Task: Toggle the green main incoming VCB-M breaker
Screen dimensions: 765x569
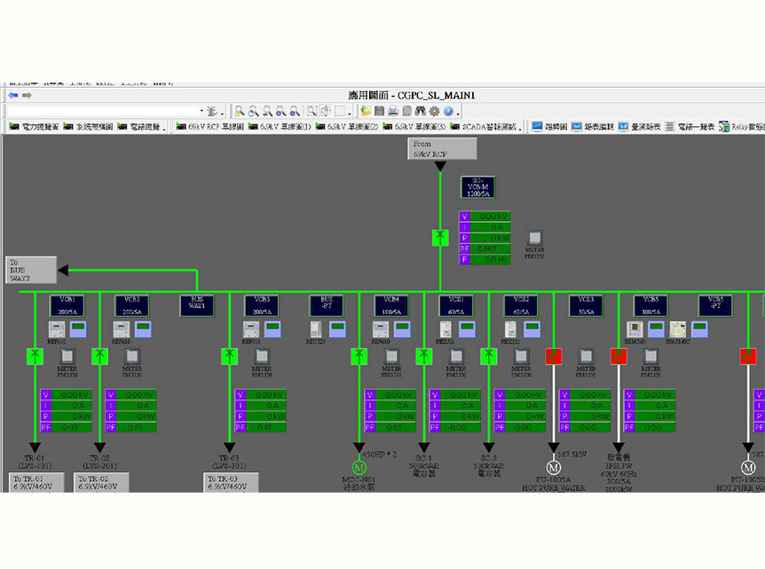Action: 440,238
